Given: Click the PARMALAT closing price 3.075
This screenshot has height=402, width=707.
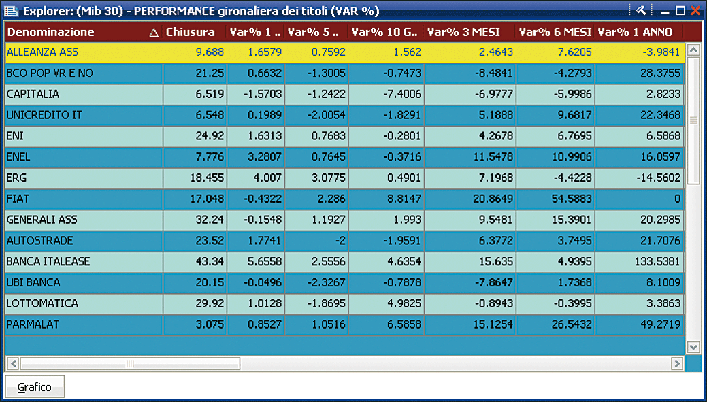Looking at the screenshot, I should [210, 324].
